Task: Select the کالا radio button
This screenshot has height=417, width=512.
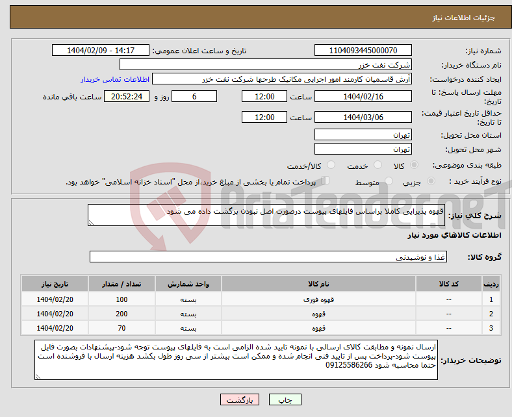Action: click(x=414, y=165)
